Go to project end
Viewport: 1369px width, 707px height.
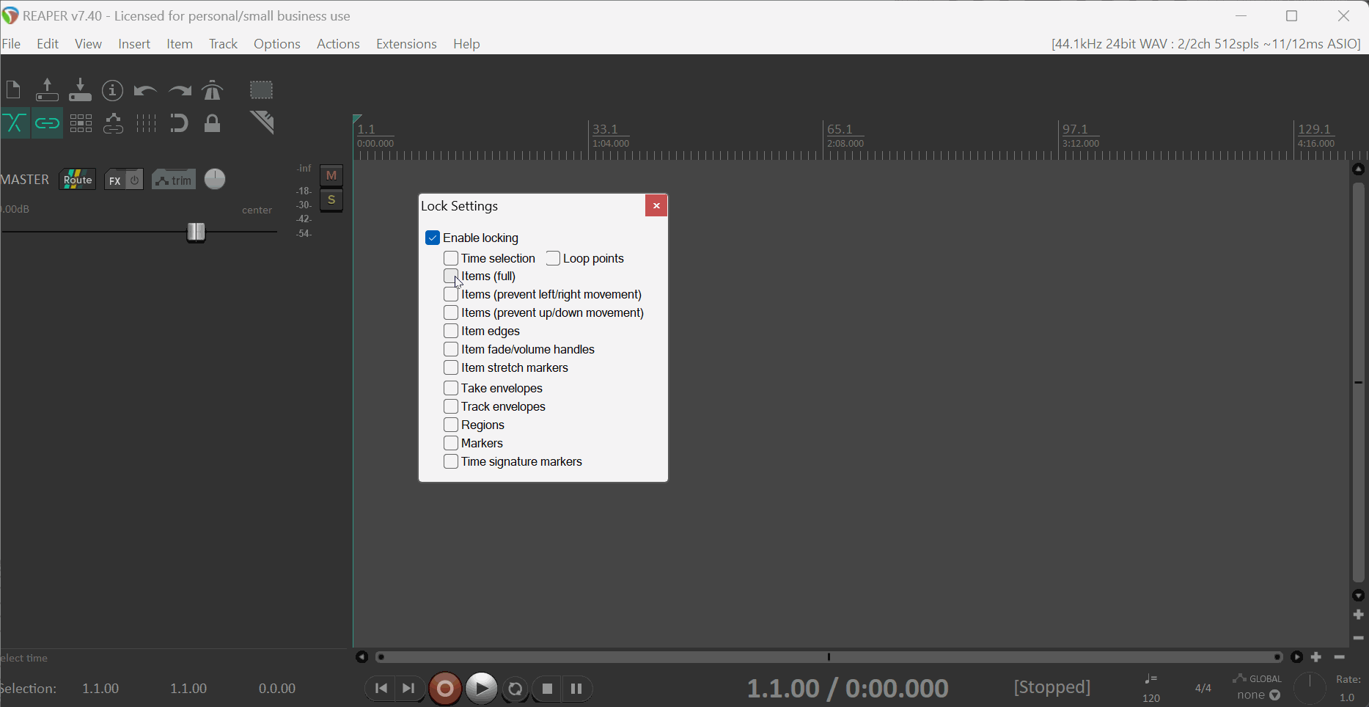tap(408, 689)
